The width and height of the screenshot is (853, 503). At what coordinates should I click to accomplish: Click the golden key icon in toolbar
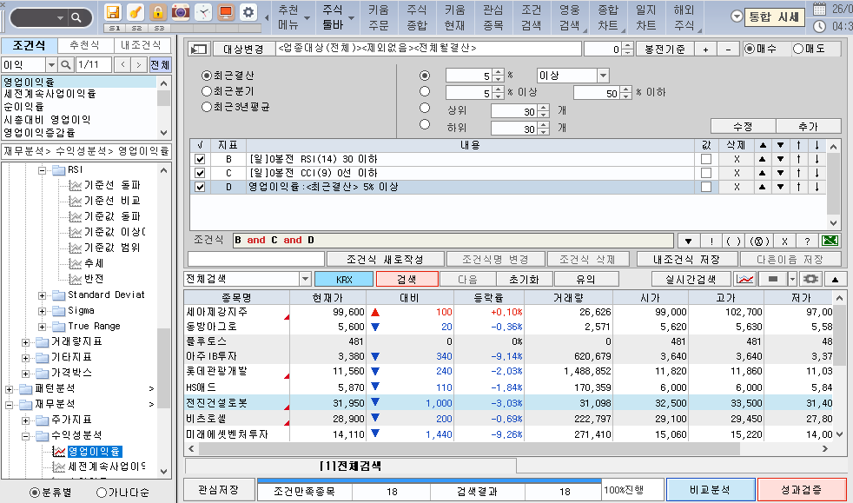click(136, 12)
